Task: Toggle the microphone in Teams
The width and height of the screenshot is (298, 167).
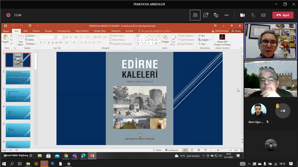Action: 253,15
